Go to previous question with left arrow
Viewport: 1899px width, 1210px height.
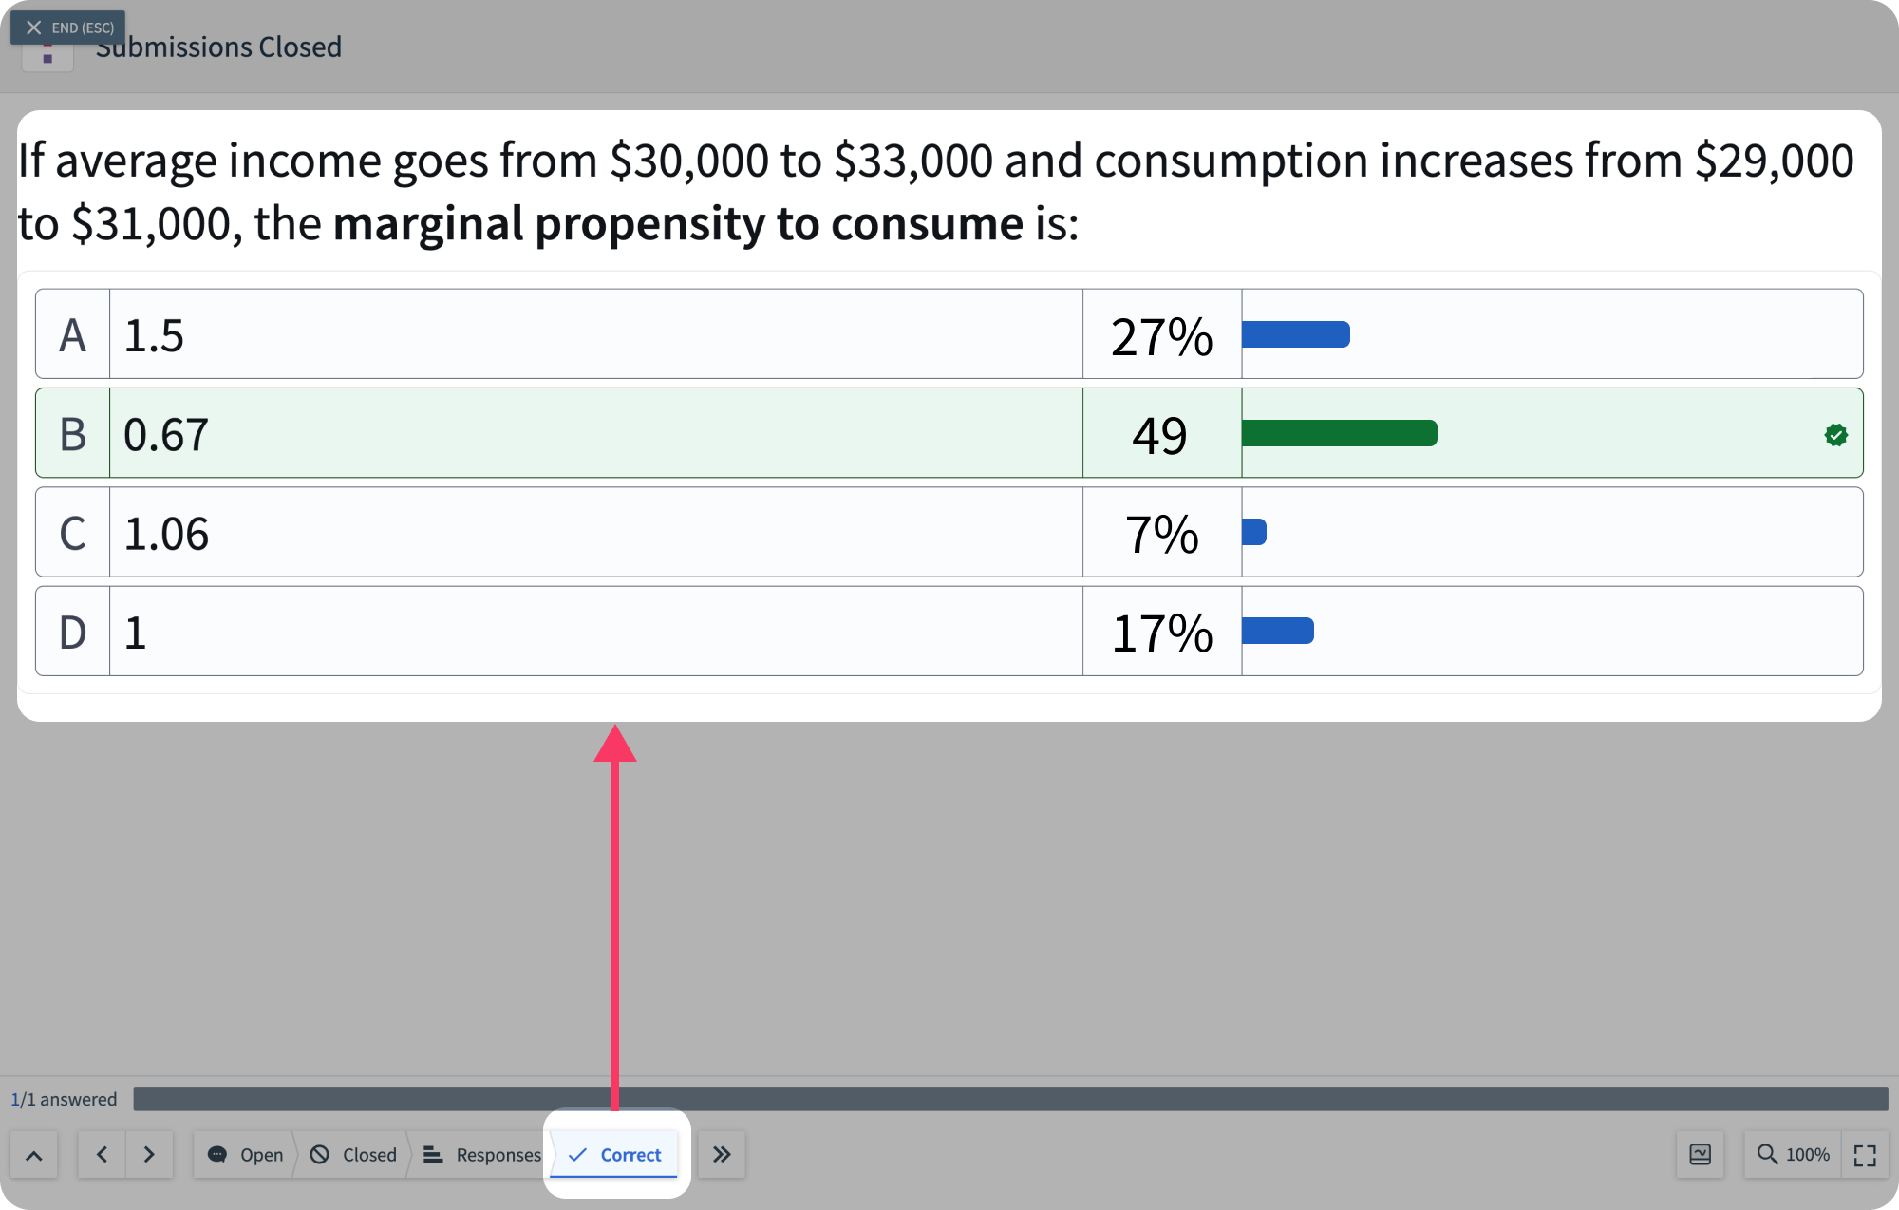(x=103, y=1155)
